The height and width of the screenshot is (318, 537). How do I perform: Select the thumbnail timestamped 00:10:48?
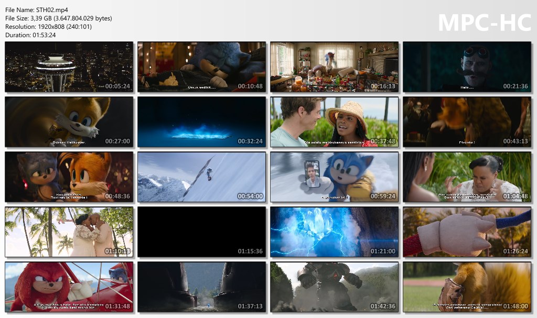pos(202,67)
